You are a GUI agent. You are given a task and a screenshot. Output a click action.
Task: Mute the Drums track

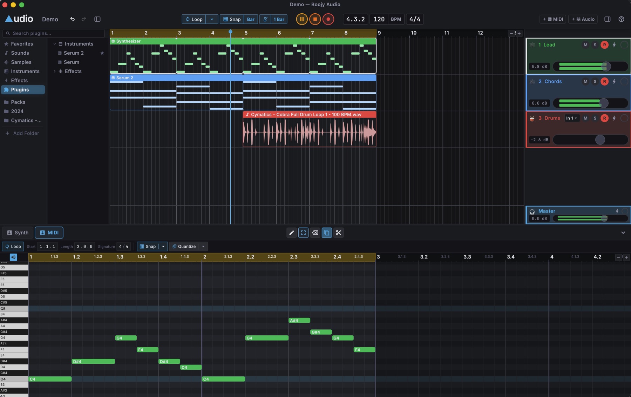pos(585,118)
